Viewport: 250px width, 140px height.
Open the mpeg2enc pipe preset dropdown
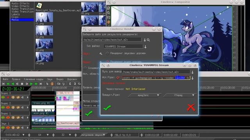coord(145,95)
